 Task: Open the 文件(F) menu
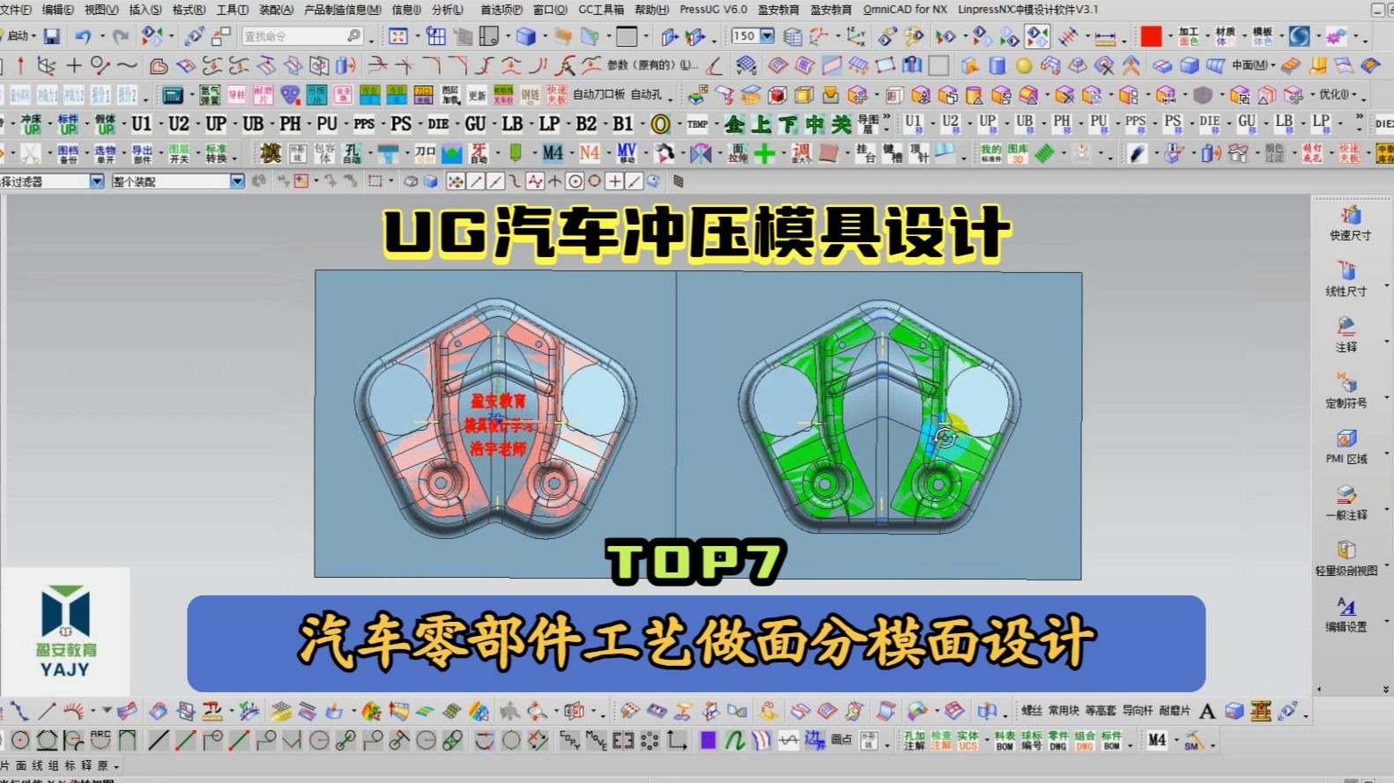click(x=15, y=9)
